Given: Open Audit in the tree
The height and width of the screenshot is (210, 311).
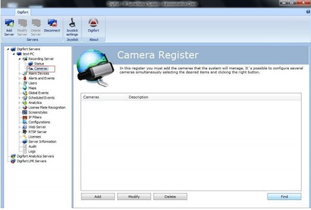Looking at the screenshot, I should click(32, 146).
